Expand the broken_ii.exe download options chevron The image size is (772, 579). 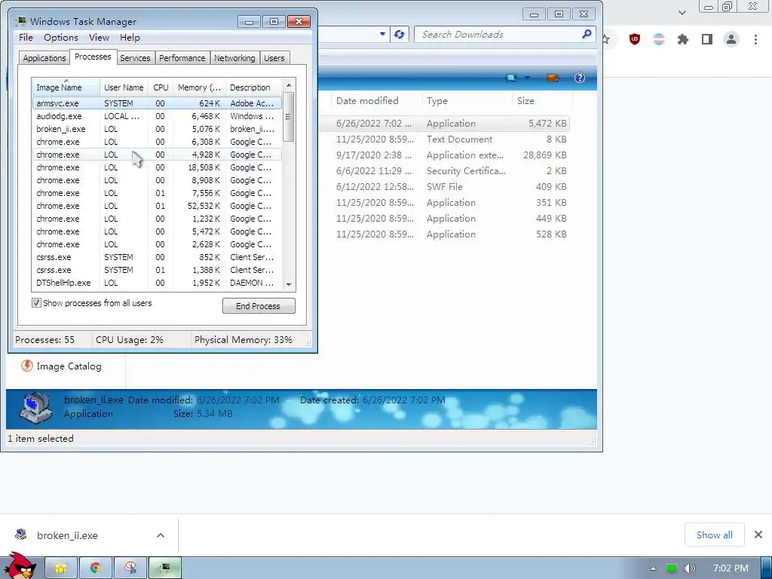[x=161, y=535]
